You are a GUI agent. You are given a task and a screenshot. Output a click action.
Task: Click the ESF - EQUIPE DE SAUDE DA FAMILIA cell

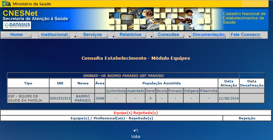(x=28, y=98)
